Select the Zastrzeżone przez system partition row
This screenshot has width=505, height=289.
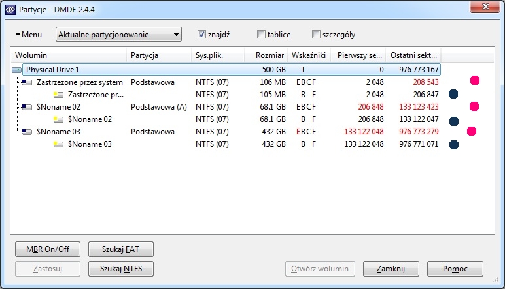(80, 82)
